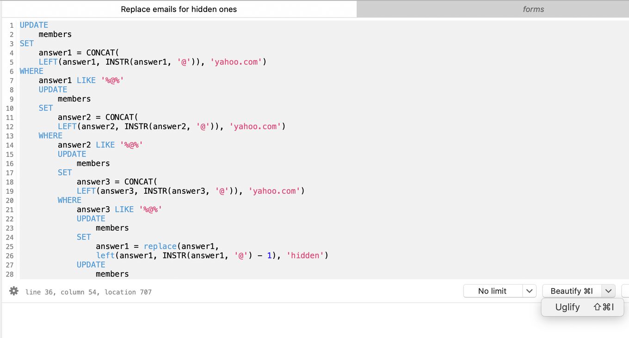
Task: Click the SET keyword on line 3
Action: (x=27, y=43)
